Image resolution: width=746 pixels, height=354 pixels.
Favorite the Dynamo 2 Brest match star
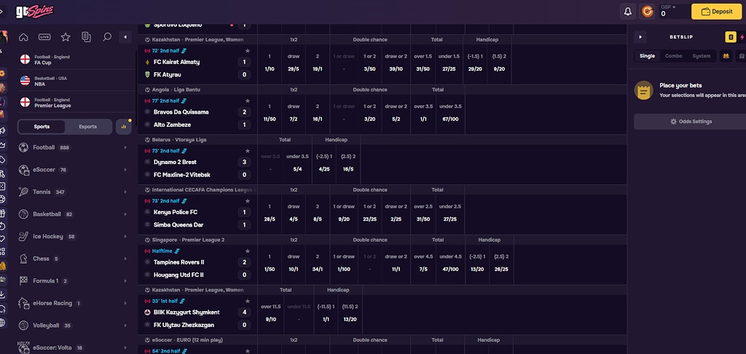click(x=248, y=151)
